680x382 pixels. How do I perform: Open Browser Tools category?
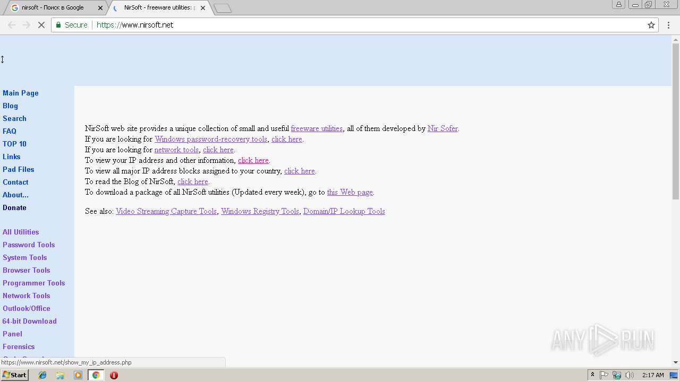[27, 270]
